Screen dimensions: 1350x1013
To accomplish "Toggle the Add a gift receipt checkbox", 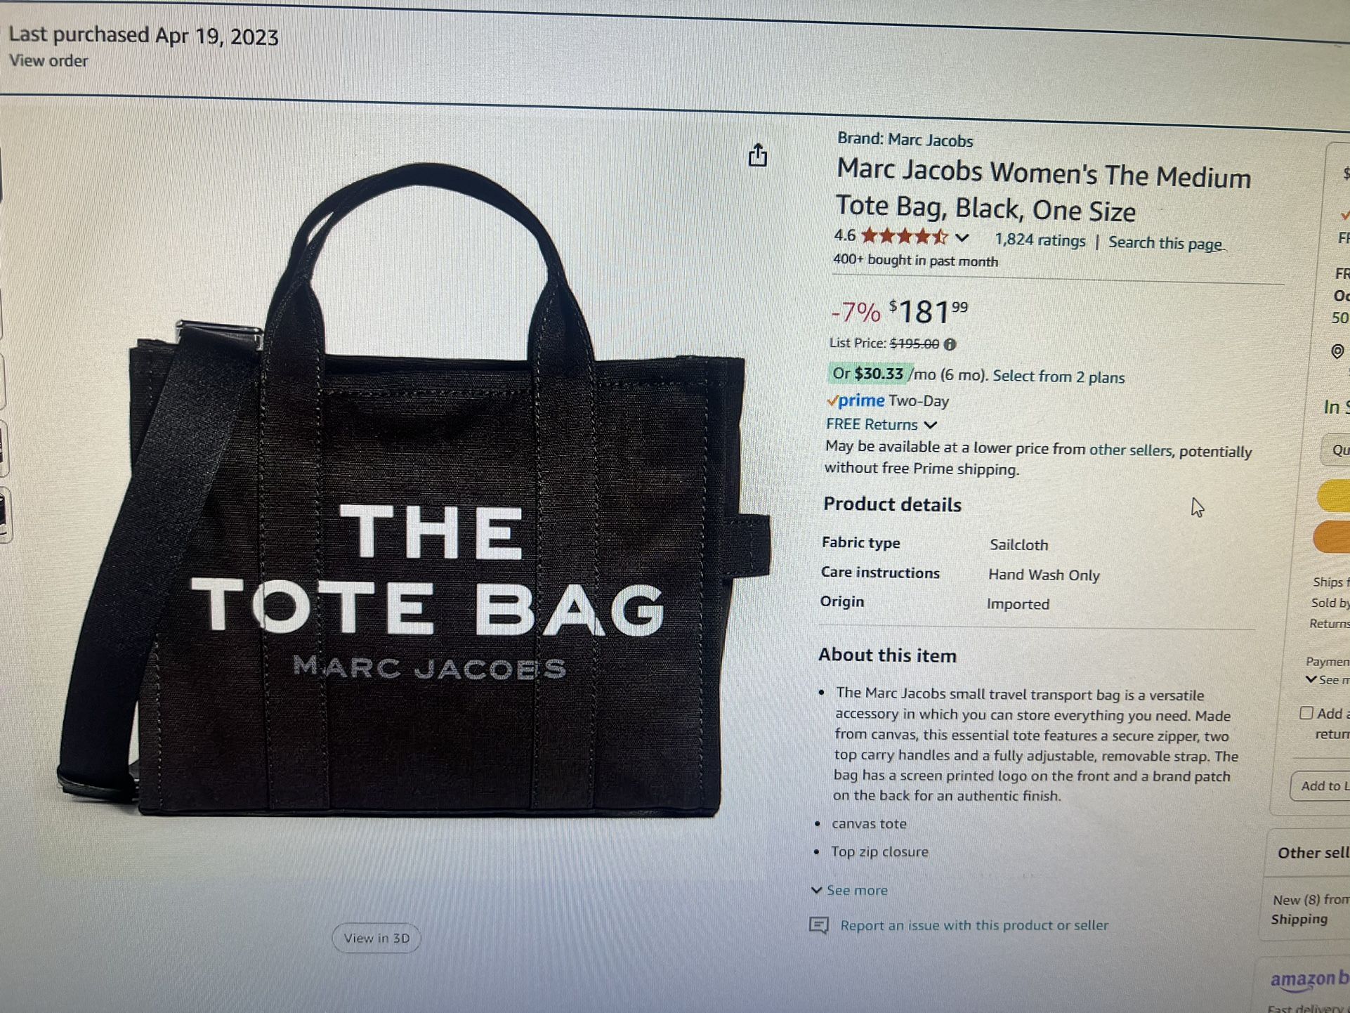I will (x=1306, y=713).
